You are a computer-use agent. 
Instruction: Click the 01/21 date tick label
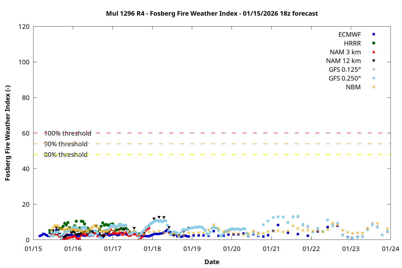point(271,249)
